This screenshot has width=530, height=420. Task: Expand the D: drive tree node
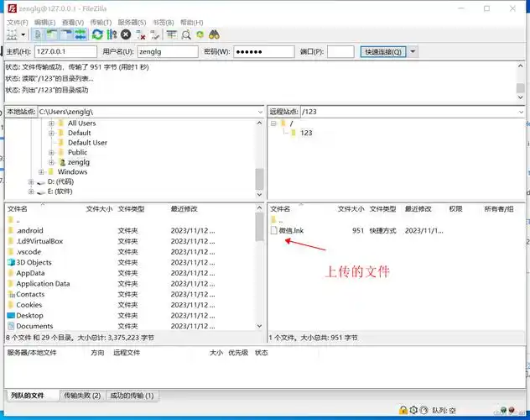tap(31, 181)
